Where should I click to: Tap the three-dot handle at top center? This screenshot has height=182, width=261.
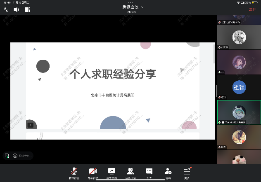(130, 2)
